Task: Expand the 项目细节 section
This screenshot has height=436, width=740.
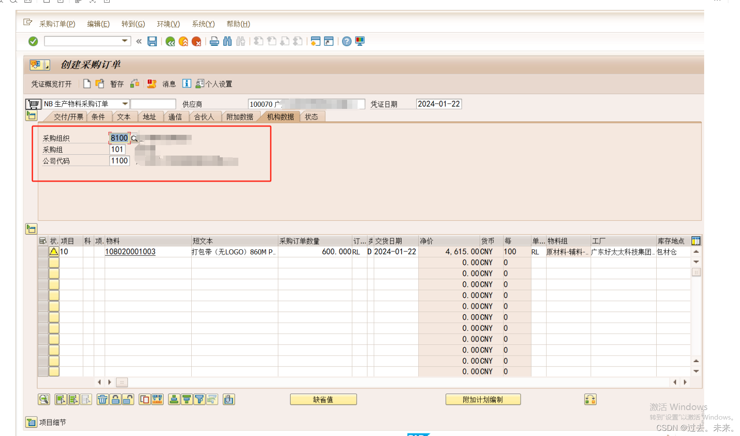Action: point(31,422)
